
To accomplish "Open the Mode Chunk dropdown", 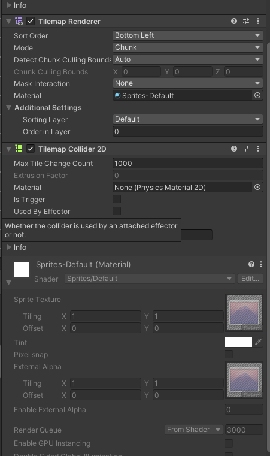I will point(188,47).
